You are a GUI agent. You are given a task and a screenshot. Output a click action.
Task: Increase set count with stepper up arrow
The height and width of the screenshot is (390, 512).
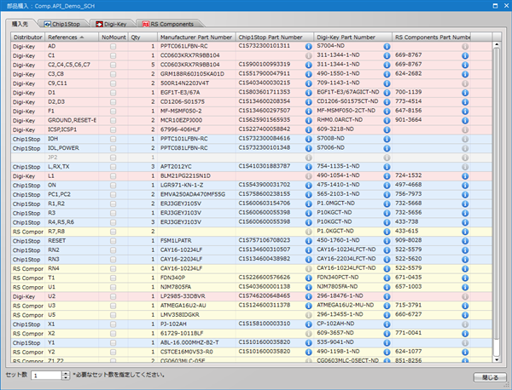coord(66,373)
